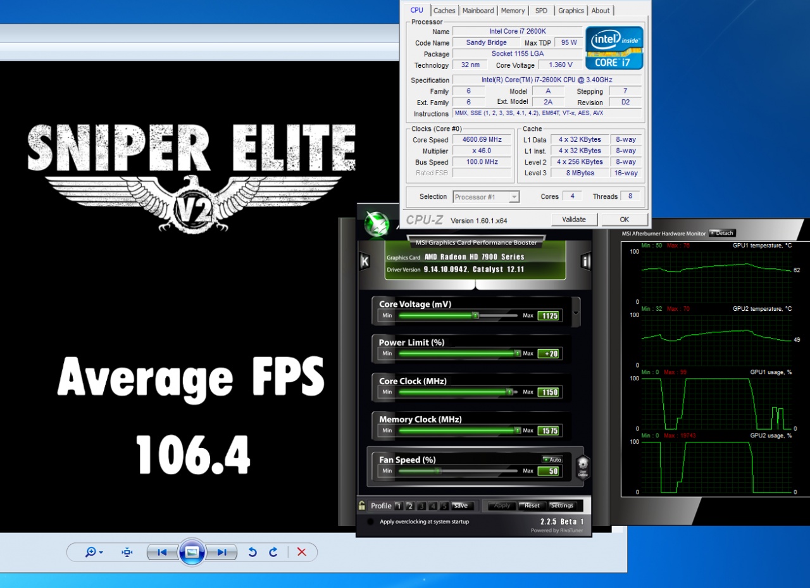Open Afterburner Settings
810x588 pixels.
pyautogui.click(x=562, y=506)
